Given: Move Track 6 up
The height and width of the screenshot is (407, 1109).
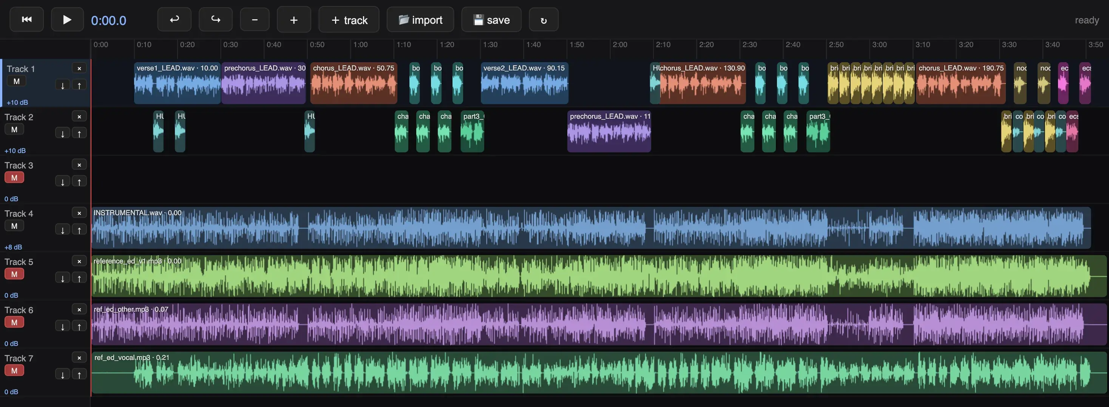Looking at the screenshot, I should point(79,326).
